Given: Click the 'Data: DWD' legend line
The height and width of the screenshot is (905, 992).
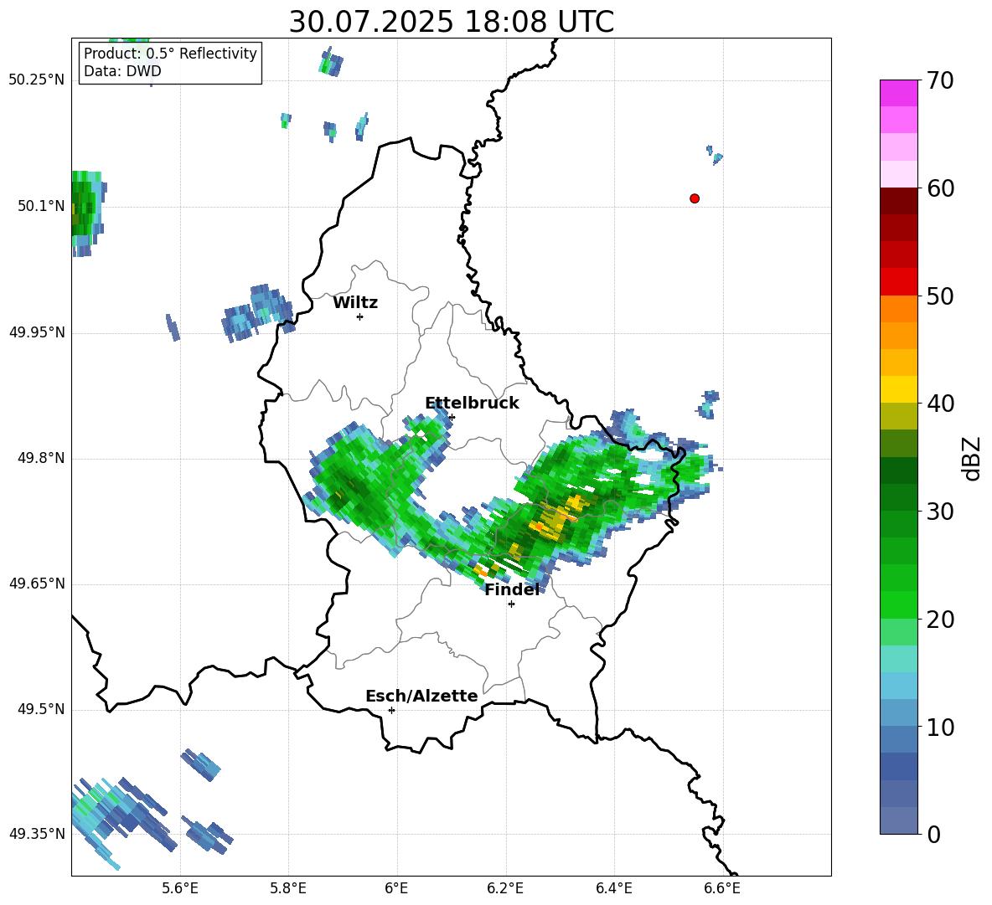Looking at the screenshot, I should click(x=122, y=71).
